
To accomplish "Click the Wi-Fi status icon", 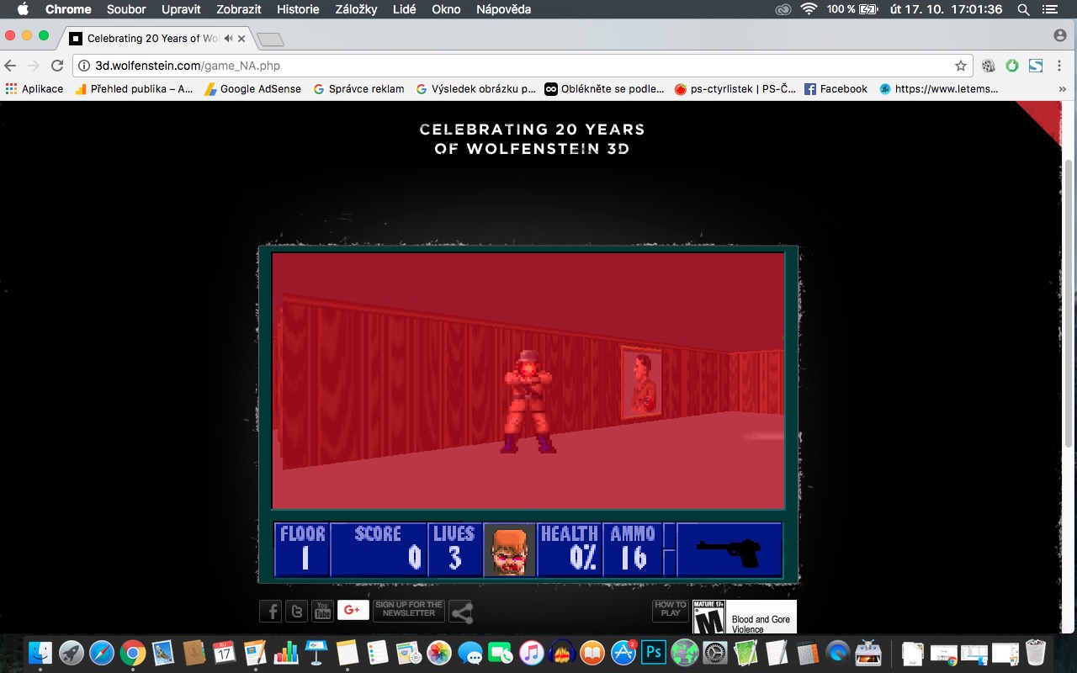I will pyautogui.click(x=809, y=9).
